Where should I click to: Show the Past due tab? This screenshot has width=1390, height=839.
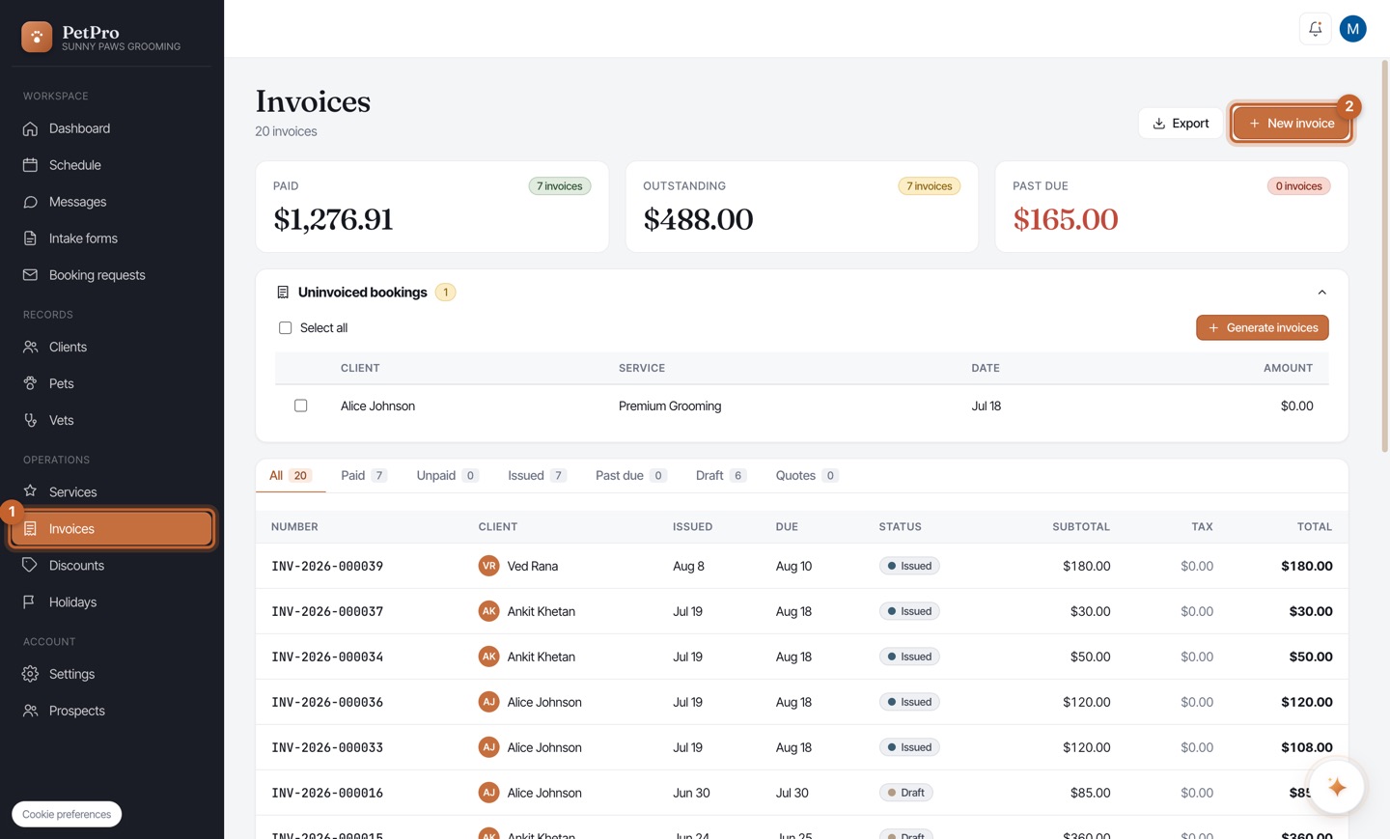[x=630, y=475]
